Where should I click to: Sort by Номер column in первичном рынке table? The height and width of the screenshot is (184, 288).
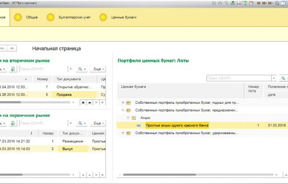[48, 133]
